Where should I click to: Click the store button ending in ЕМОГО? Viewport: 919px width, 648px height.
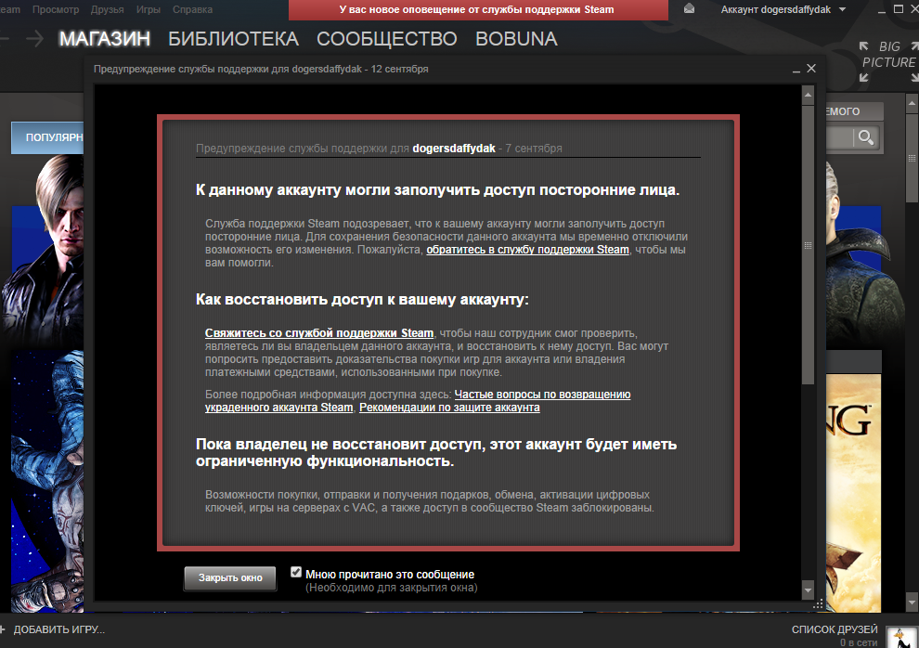click(x=853, y=111)
